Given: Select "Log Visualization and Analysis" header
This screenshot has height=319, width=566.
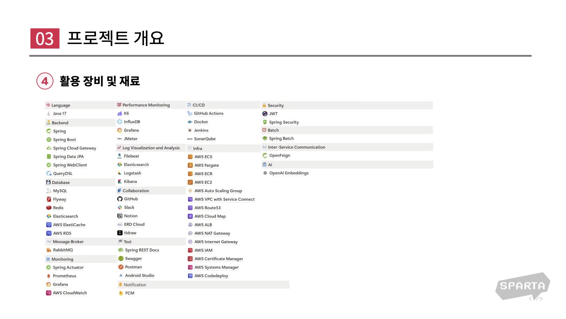Looking at the screenshot, I should tap(151, 148).
